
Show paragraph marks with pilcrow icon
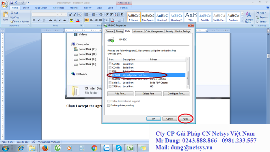point(122,14)
